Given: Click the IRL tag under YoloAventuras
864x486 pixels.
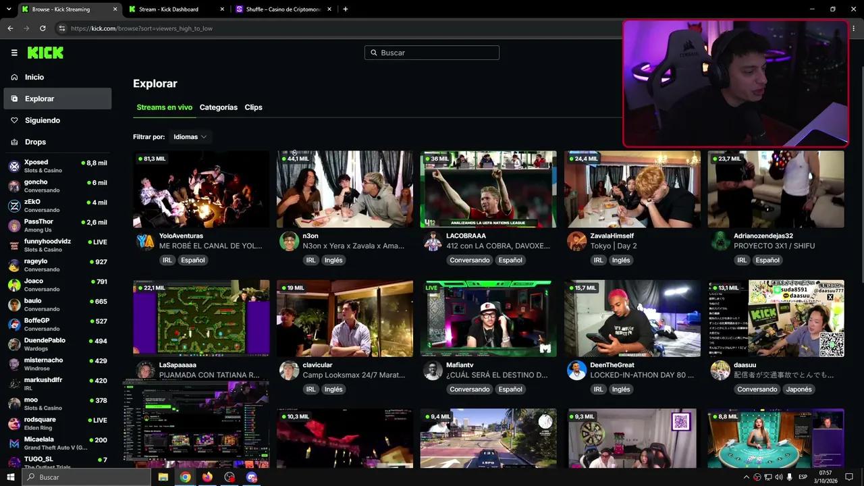Looking at the screenshot, I should pyautogui.click(x=167, y=260).
